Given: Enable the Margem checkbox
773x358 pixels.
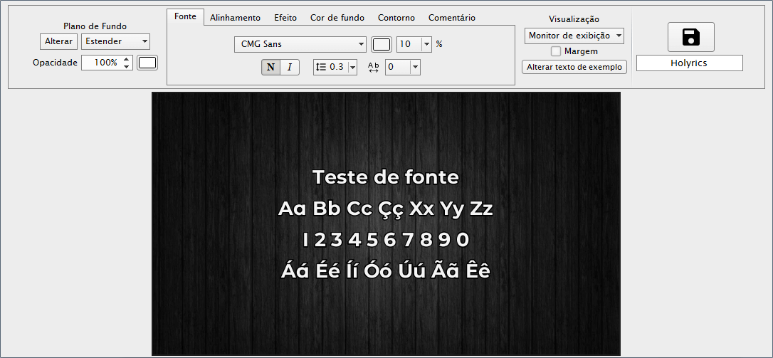Looking at the screenshot, I should tap(556, 51).
